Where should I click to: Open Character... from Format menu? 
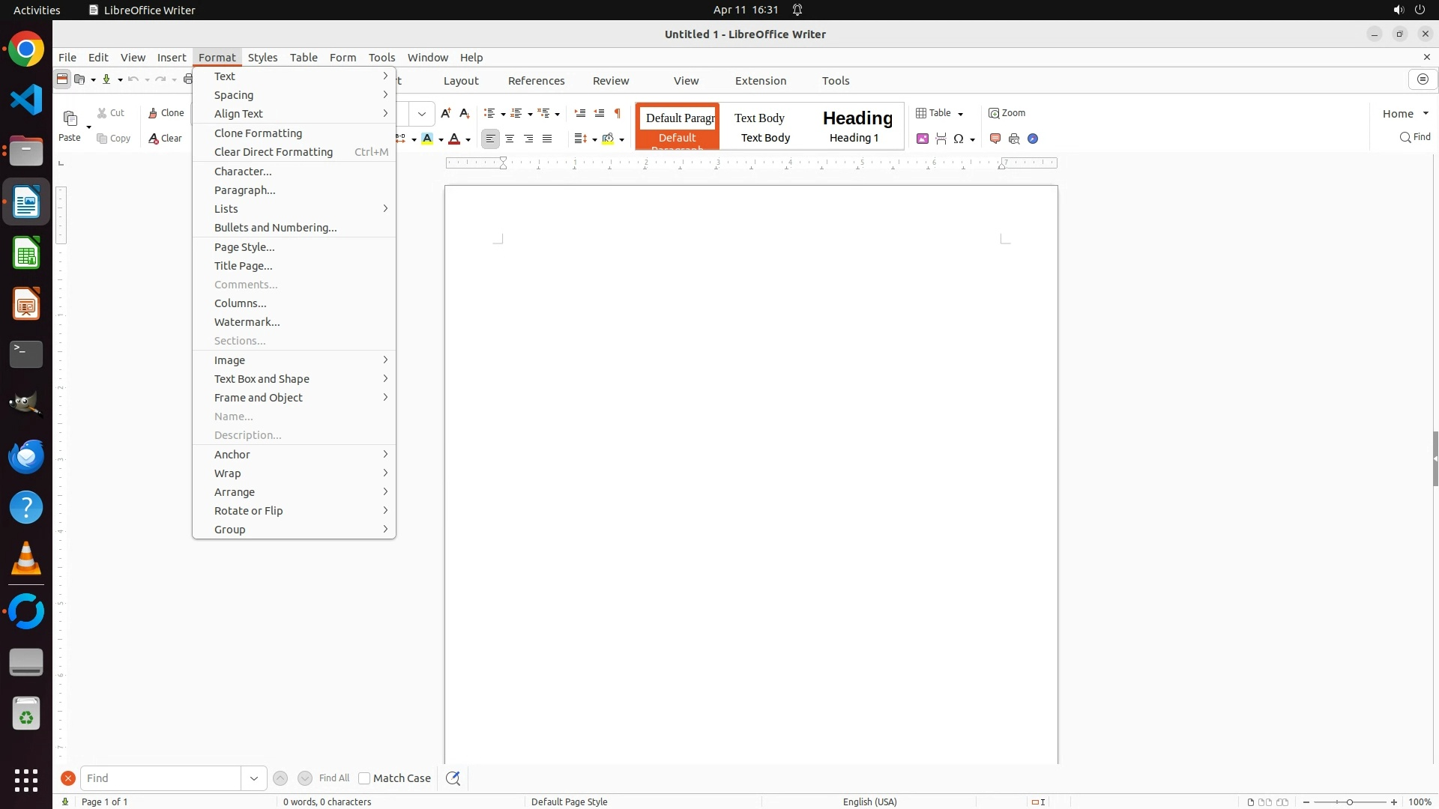pyautogui.click(x=243, y=172)
